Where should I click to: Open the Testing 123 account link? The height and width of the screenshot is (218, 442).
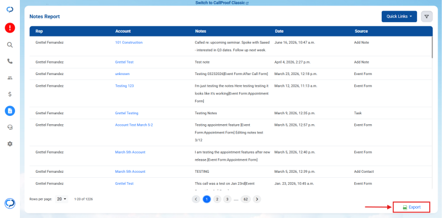click(x=124, y=86)
